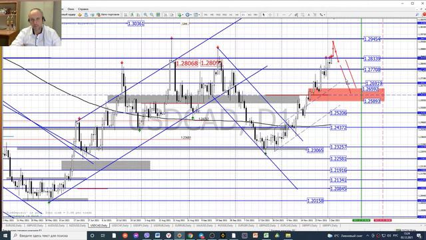This screenshot has height=240, width=426.
Task: Select the horizontal line drawing tool
Action: tap(284, 15)
